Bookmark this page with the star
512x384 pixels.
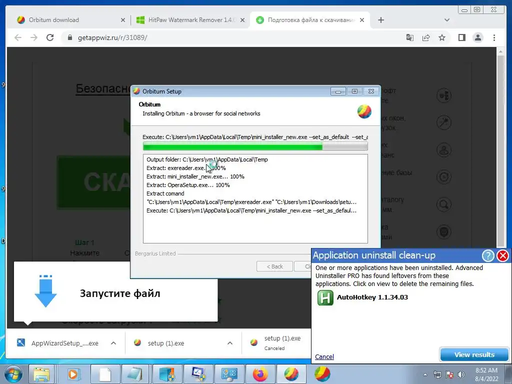pyautogui.click(x=442, y=37)
